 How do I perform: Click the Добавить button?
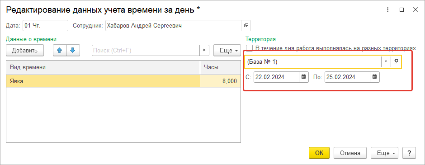click(25, 50)
